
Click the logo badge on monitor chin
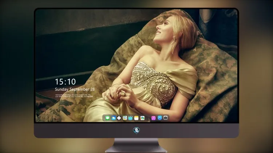136,130
